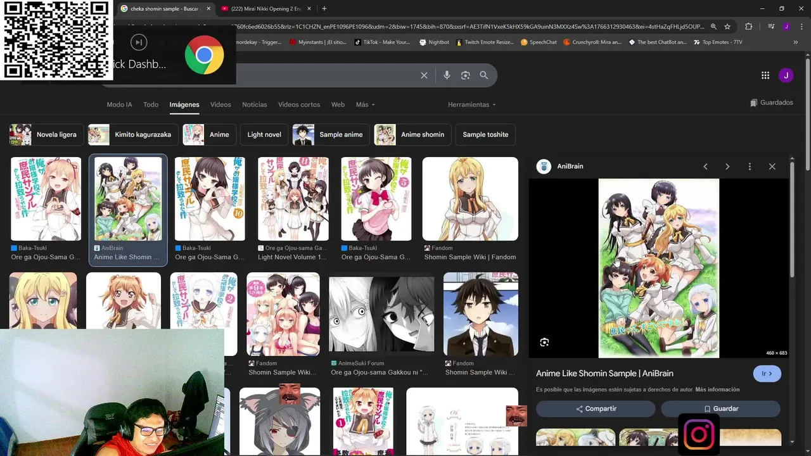Filter by Sample toshite chip

pos(485,135)
